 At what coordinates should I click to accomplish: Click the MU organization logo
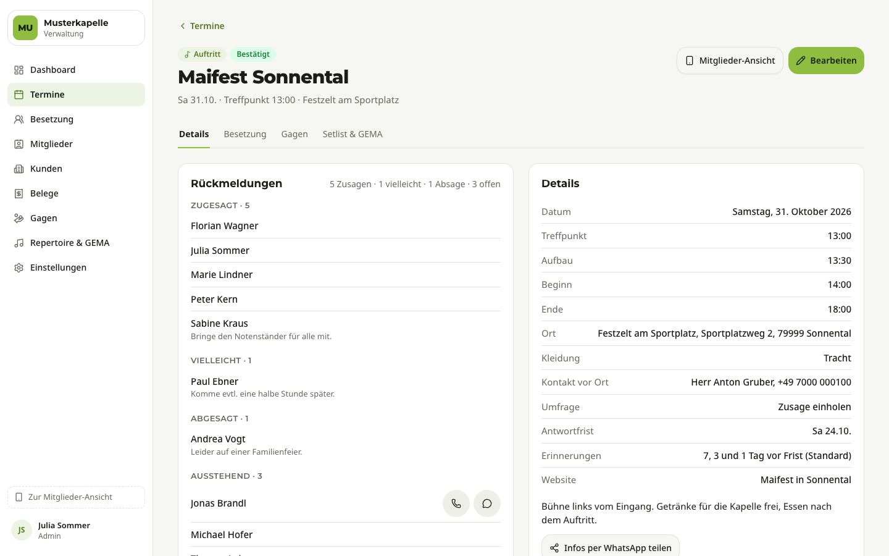(x=25, y=28)
